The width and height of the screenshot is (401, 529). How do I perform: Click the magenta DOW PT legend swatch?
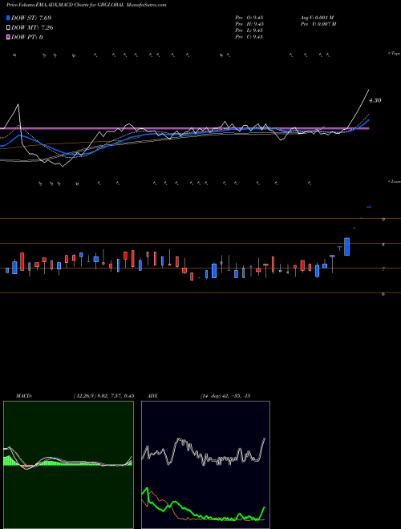coord(9,37)
